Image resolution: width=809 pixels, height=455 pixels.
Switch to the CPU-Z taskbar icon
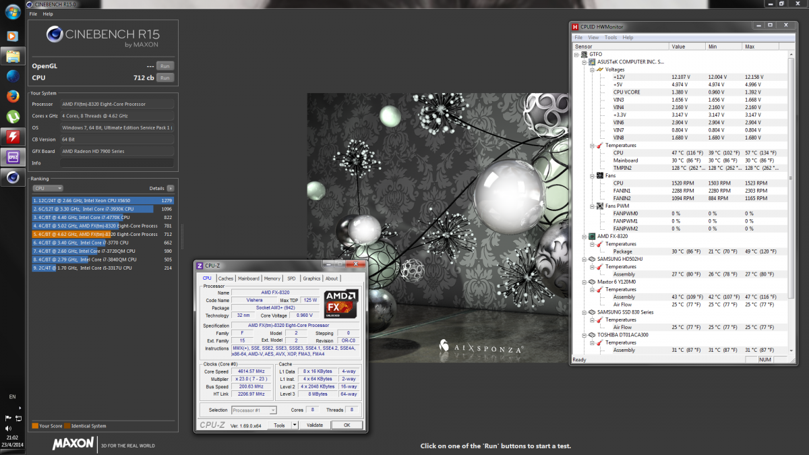point(13,157)
